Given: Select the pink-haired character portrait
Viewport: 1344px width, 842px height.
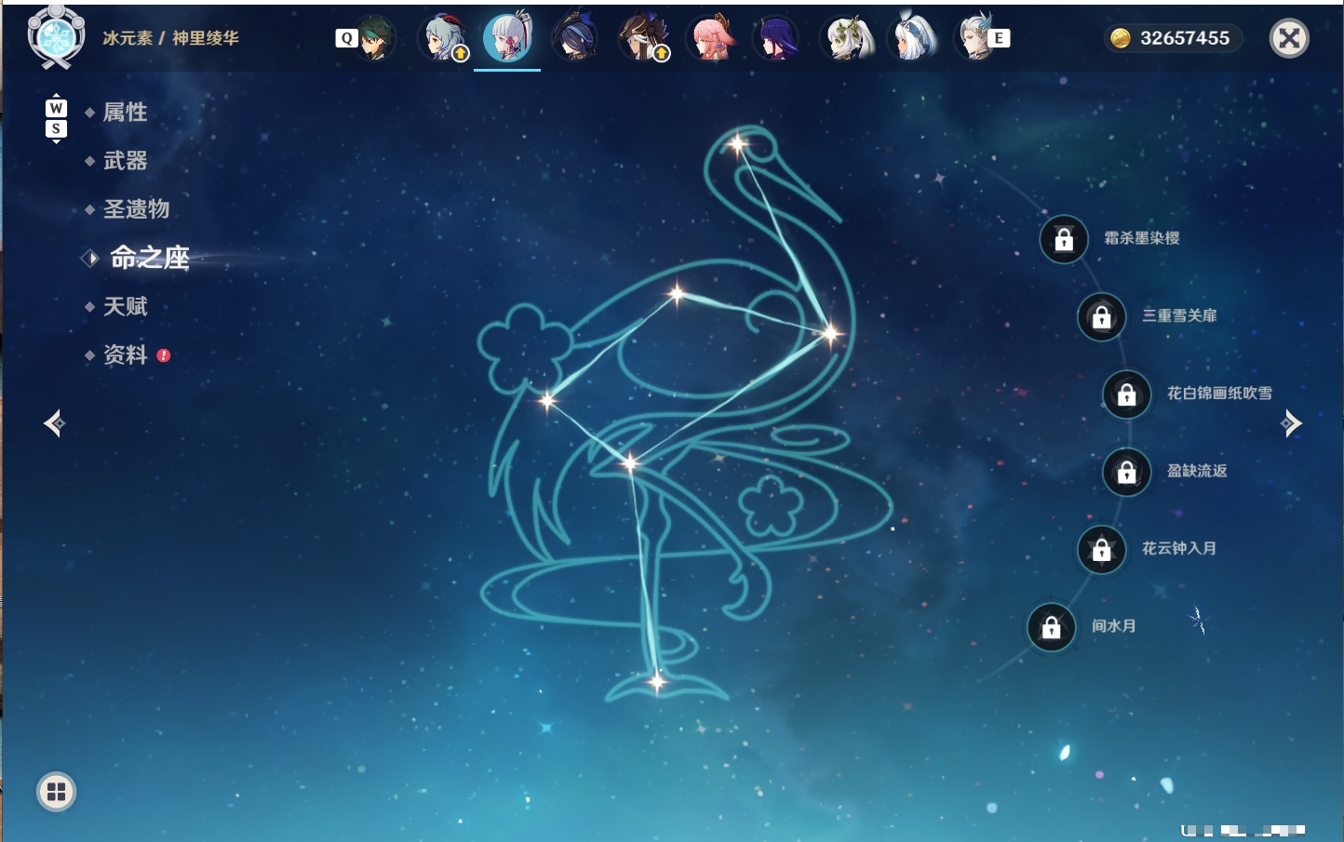Looking at the screenshot, I should click(x=711, y=38).
